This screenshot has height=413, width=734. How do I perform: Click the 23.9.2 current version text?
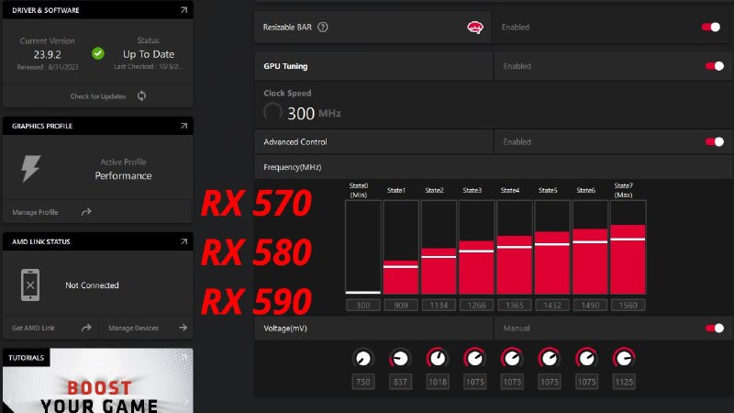click(x=48, y=54)
